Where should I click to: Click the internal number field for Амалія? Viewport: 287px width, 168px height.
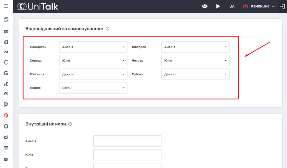[x=127, y=141]
